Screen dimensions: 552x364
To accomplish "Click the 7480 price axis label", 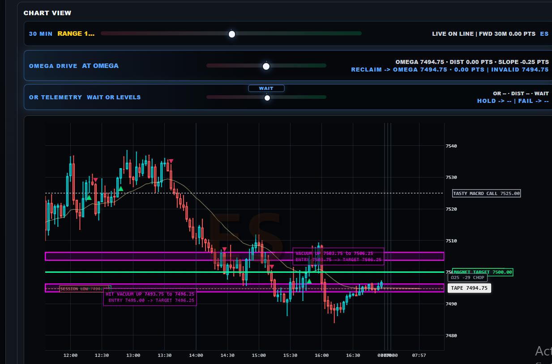I will (452, 335).
